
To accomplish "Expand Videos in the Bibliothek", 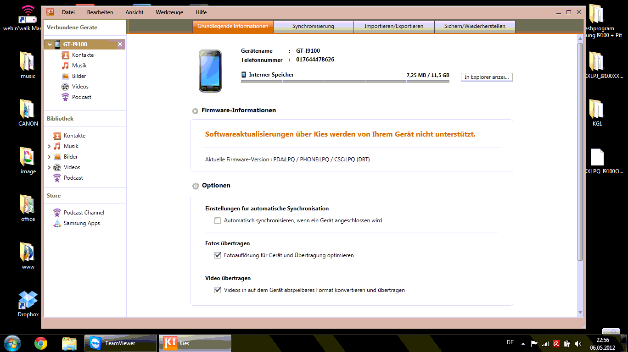I will pos(49,167).
